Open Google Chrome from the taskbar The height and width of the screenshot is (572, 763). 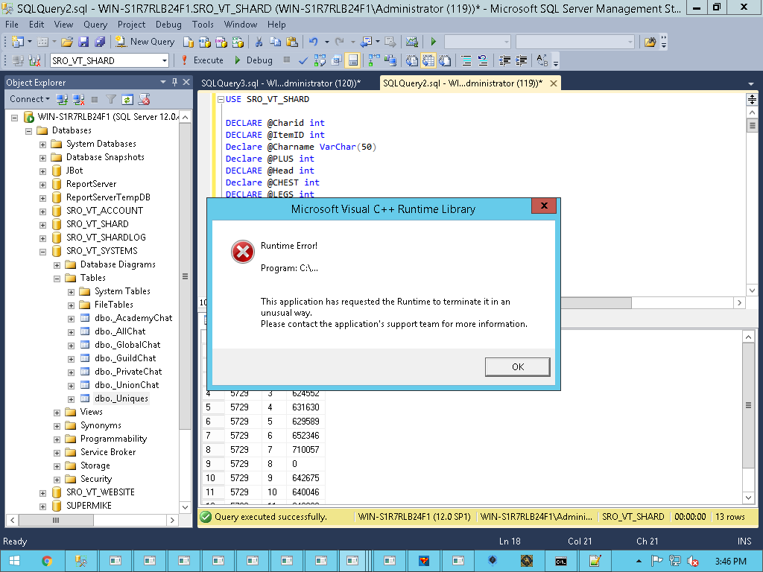point(47,561)
